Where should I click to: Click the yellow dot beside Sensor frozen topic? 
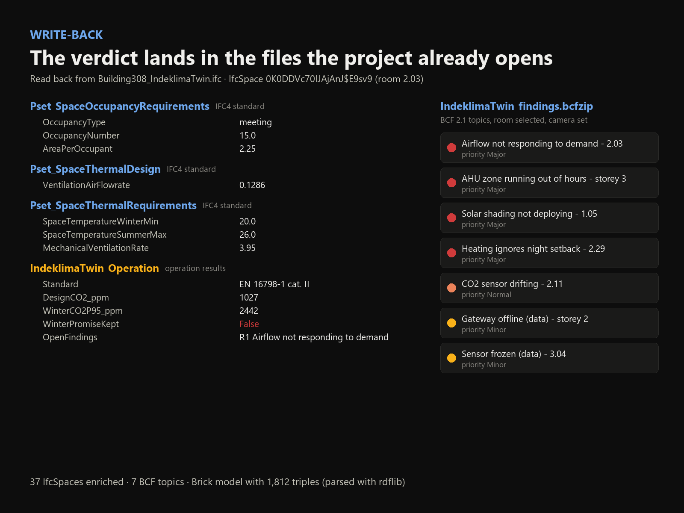[x=451, y=358]
